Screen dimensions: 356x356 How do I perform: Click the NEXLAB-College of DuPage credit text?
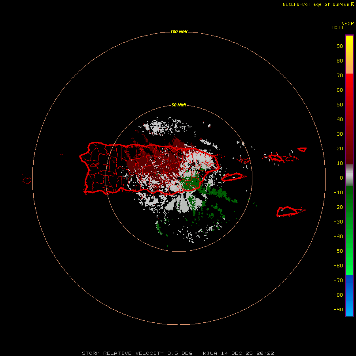[318, 4]
